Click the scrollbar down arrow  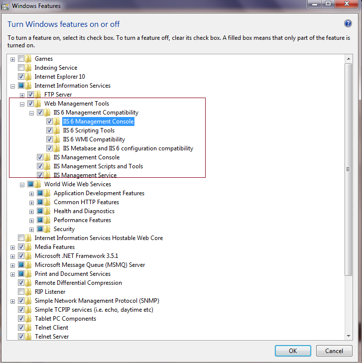349,336
